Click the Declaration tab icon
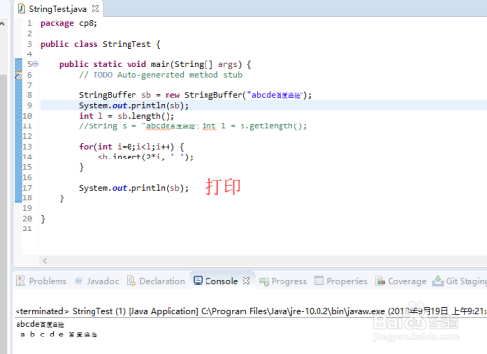487x354 pixels. click(x=131, y=281)
